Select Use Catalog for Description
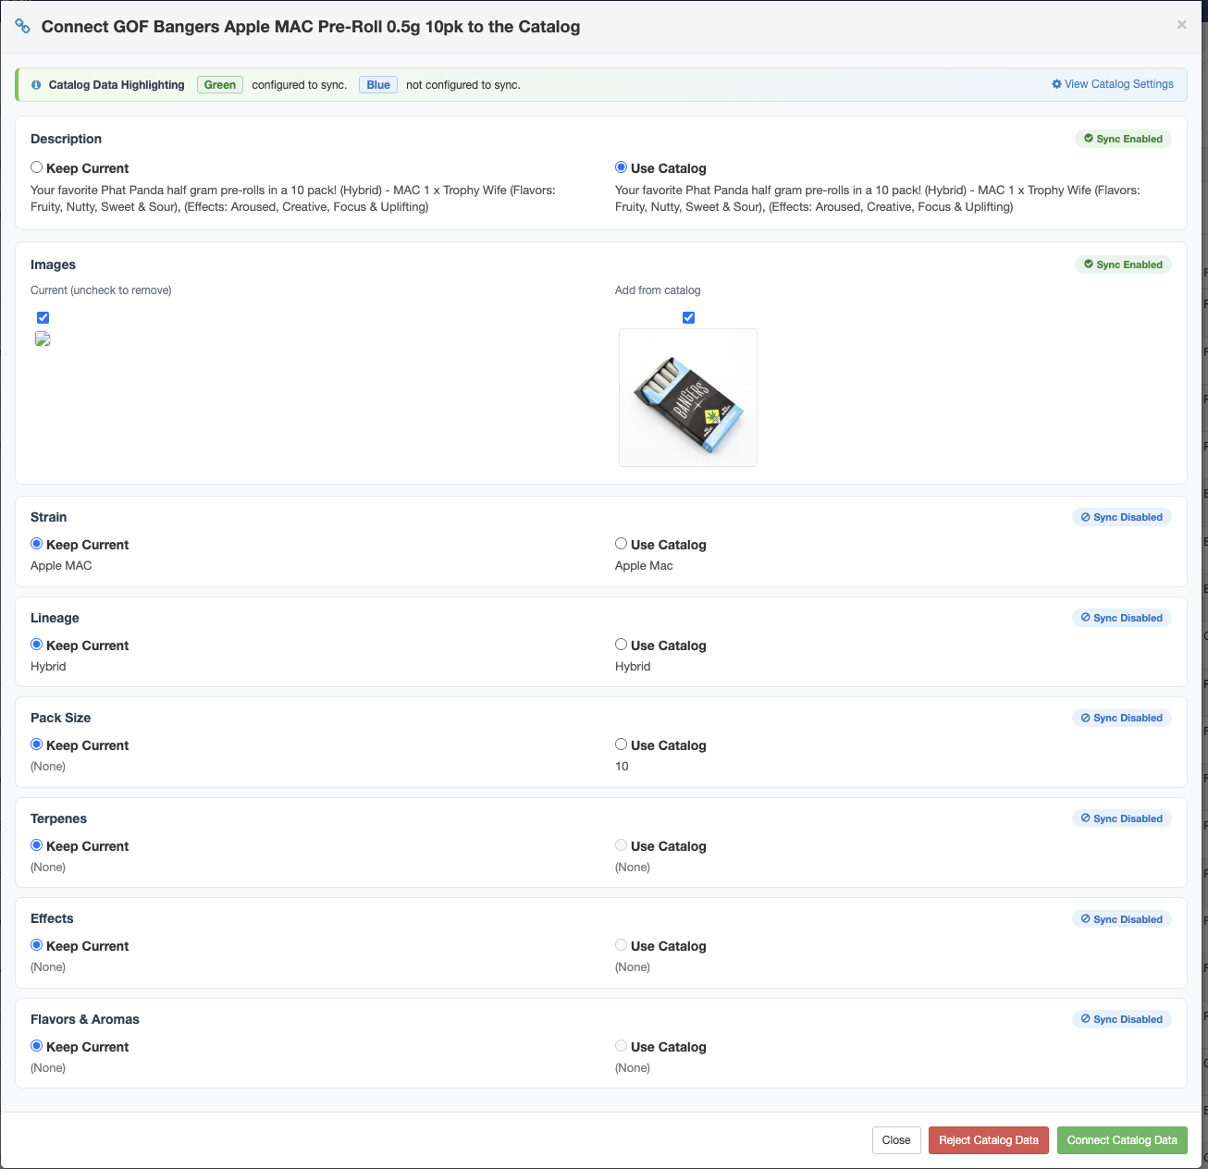 click(622, 167)
